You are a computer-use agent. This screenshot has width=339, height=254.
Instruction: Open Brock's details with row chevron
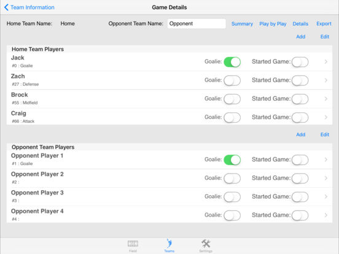(x=326, y=99)
